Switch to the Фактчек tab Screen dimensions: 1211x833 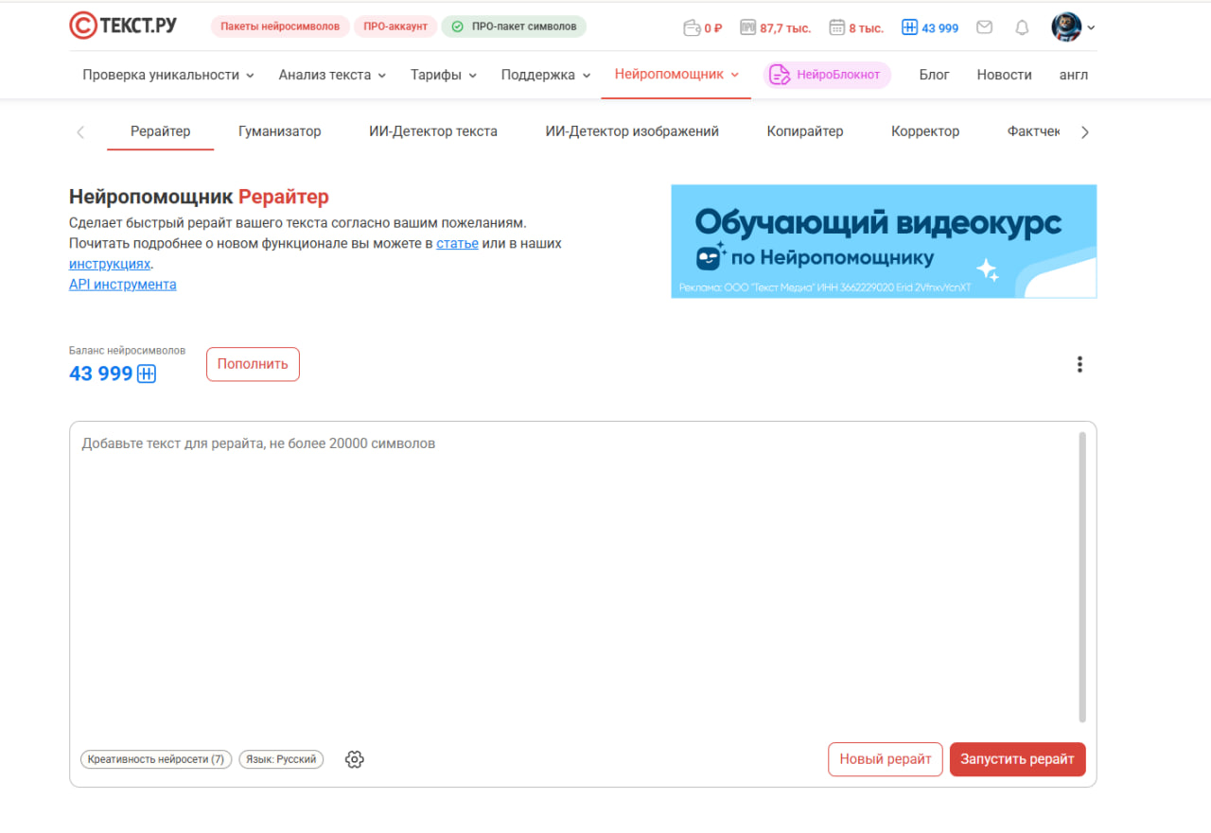click(x=1034, y=131)
